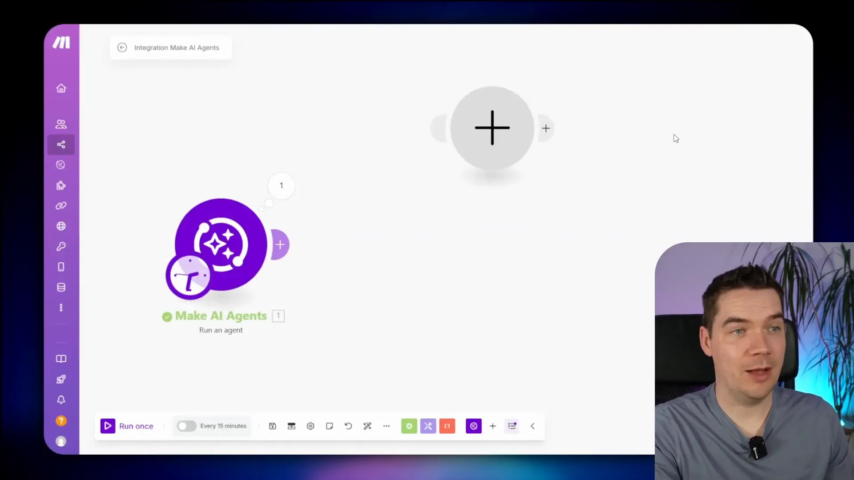Screen dimensions: 854x480
Task: Save the scenario with disk icon
Action: (x=273, y=426)
